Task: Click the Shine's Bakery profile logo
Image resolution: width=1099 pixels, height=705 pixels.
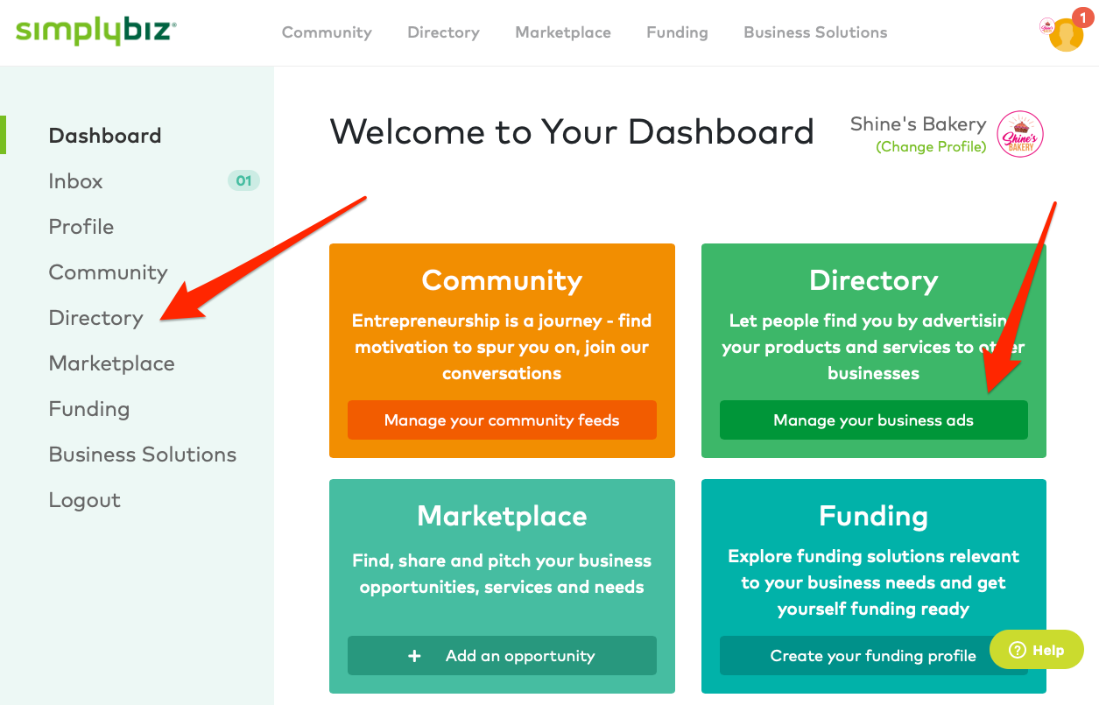Action: coord(1020,134)
